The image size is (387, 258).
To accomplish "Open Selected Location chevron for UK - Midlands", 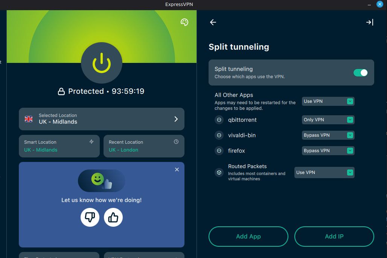I will click(176, 119).
